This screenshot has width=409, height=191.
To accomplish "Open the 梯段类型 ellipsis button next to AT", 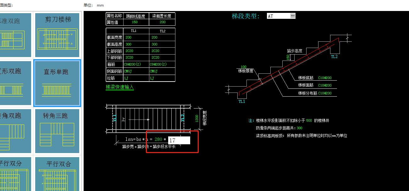I will point(293,16).
